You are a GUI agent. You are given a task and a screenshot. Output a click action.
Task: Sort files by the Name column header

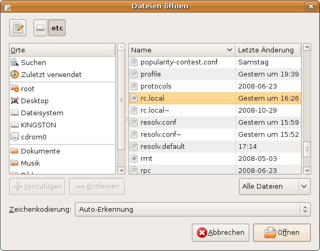[182, 50]
